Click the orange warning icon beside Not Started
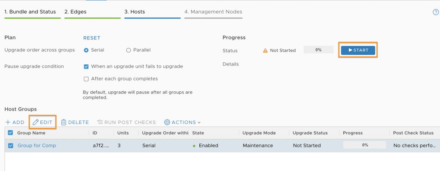Viewport: 440px width, 171px height. pyautogui.click(x=265, y=51)
